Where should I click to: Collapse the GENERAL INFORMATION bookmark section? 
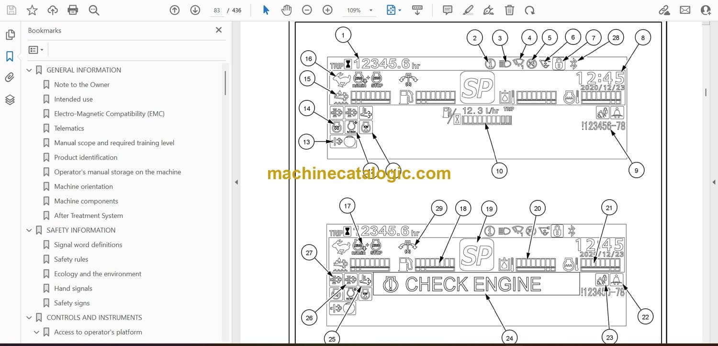[x=29, y=70]
